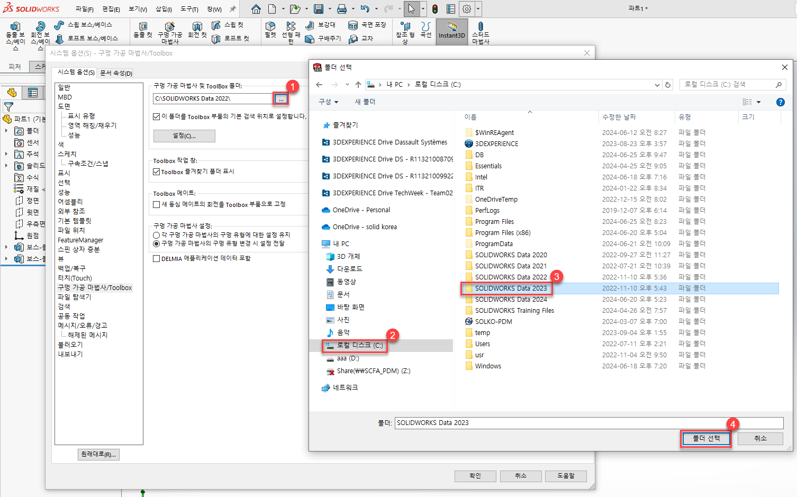Viewport: 797px width, 497px height.
Task: Open the Save icon dropdown arrow
Action: tap(329, 9)
